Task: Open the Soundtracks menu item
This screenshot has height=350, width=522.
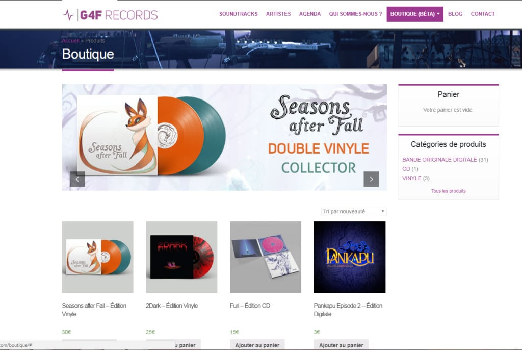Action: point(239,14)
